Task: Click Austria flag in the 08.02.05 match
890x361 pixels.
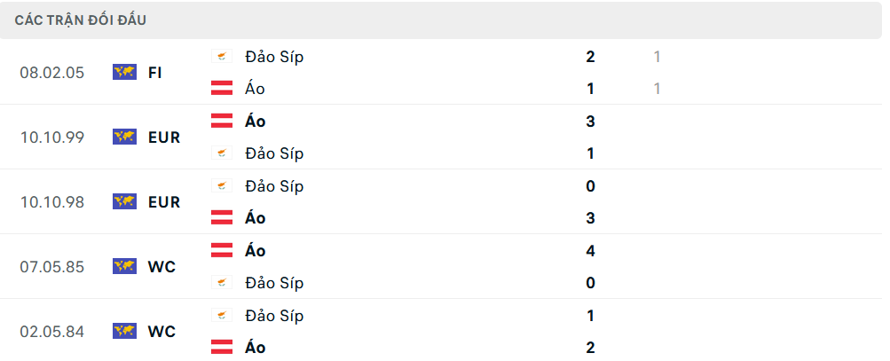Action: pos(222,89)
